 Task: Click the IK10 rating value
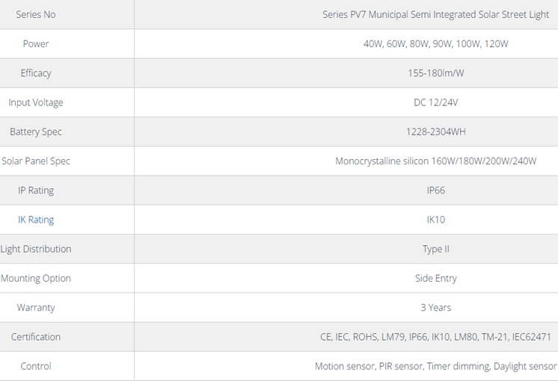(435, 220)
